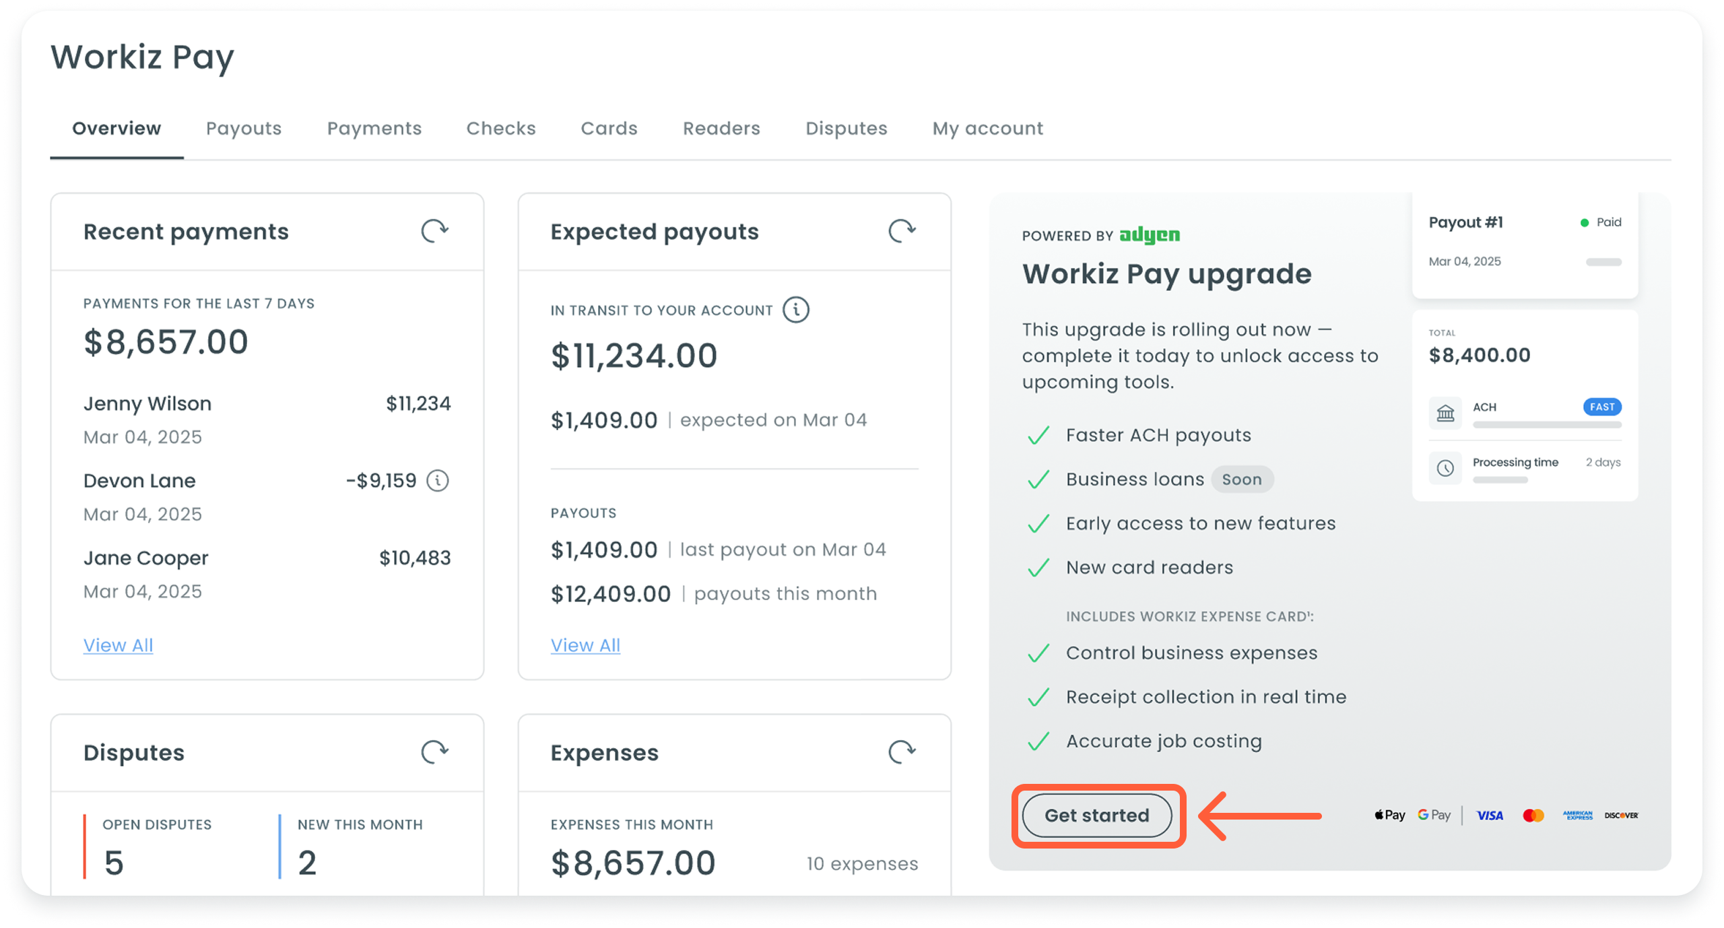Open the Payouts tab
Image resolution: width=1724 pixels, height=928 pixels.
(244, 128)
